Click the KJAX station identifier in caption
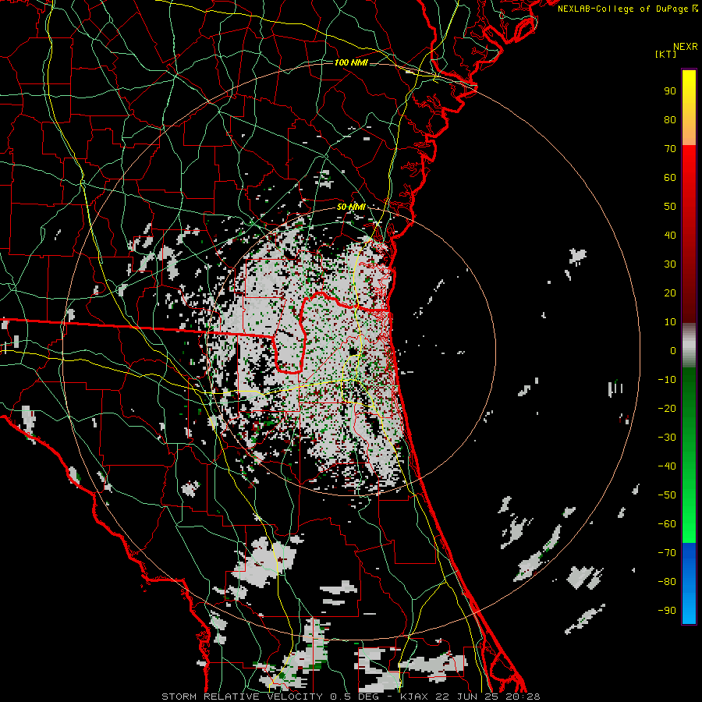This screenshot has width=702, height=702. 416,697
